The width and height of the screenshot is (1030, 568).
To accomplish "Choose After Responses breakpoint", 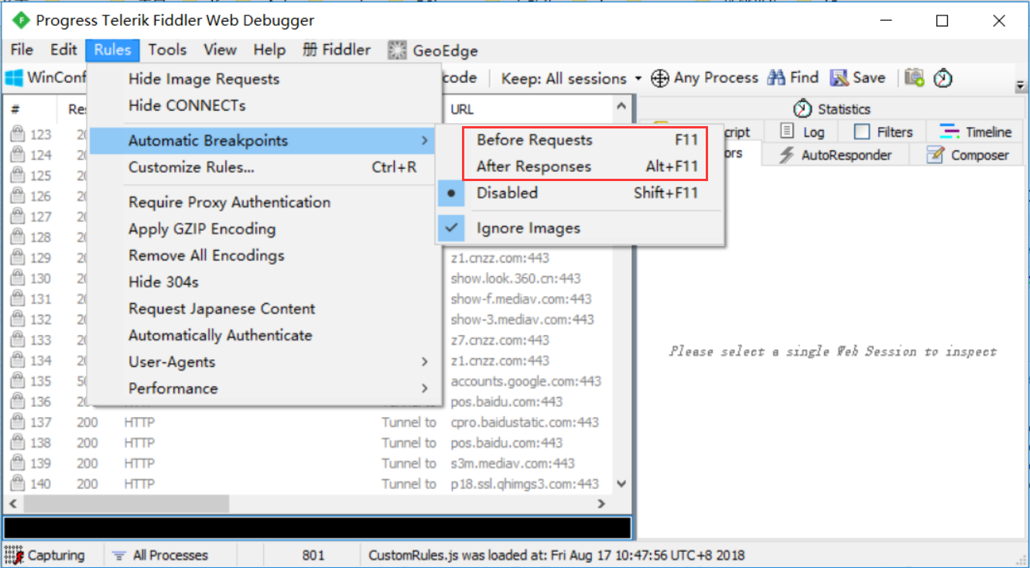I will [580, 166].
